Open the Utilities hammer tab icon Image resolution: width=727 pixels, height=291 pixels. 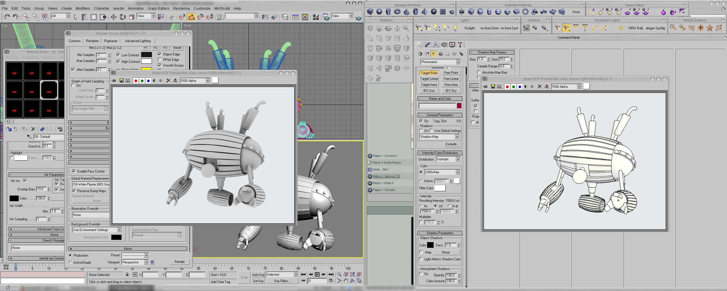pos(460,45)
